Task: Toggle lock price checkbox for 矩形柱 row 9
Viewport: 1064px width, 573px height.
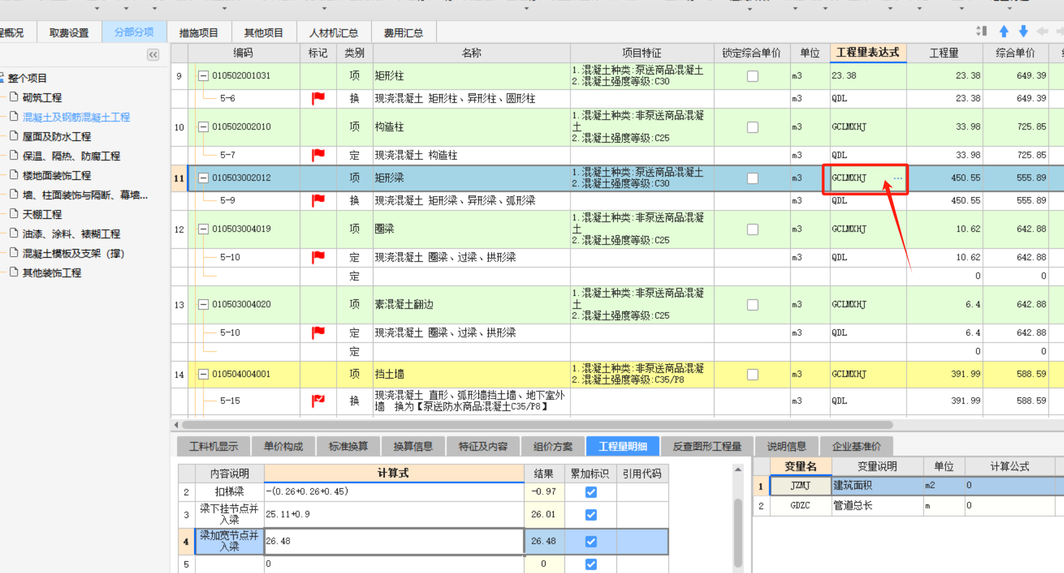Action: 752,76
